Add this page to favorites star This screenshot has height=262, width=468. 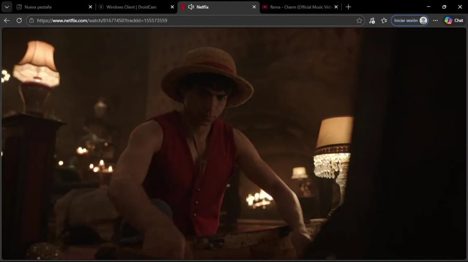coord(359,20)
